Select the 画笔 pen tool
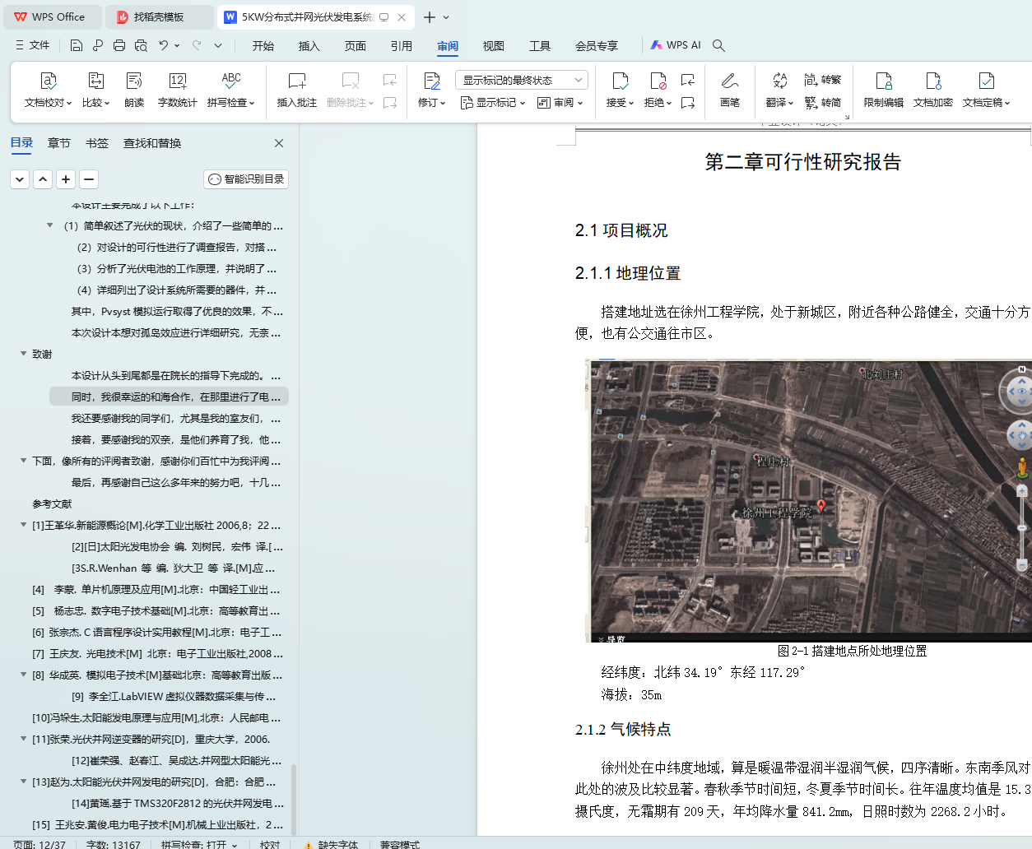The width and height of the screenshot is (1032, 849). pos(729,81)
